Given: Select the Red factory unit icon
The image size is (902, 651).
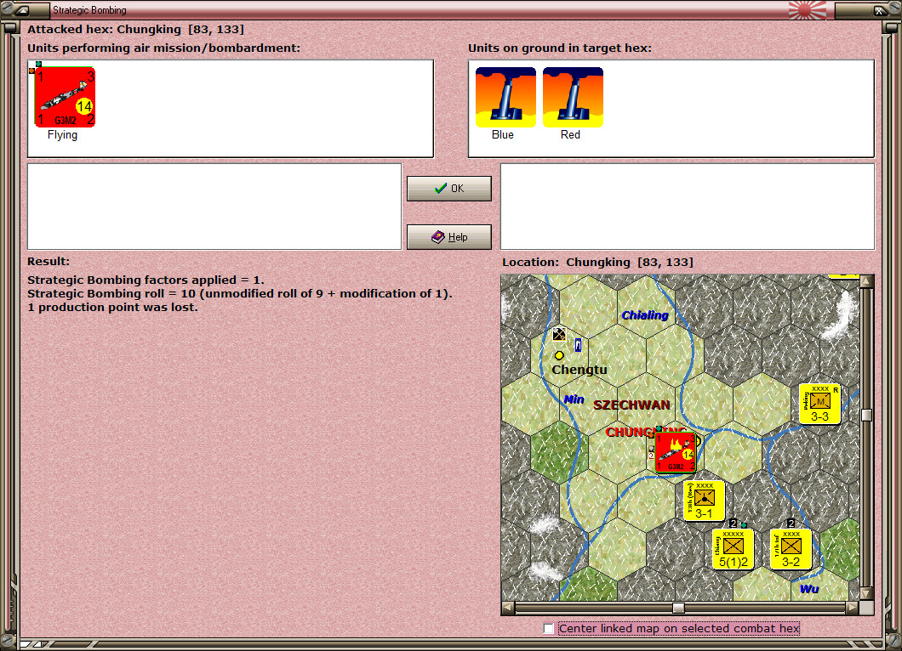Looking at the screenshot, I should tap(573, 97).
